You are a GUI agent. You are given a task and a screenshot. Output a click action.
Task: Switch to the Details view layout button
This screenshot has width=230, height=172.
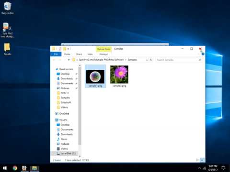[x=198, y=160]
